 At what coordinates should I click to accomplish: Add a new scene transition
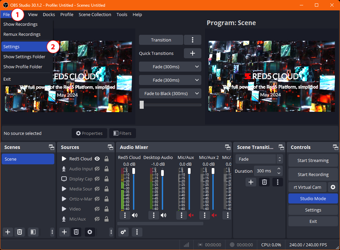pyautogui.click(x=251, y=182)
